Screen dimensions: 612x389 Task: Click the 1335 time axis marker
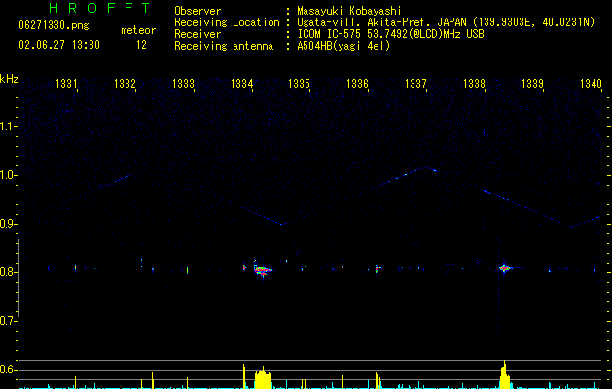(299, 83)
